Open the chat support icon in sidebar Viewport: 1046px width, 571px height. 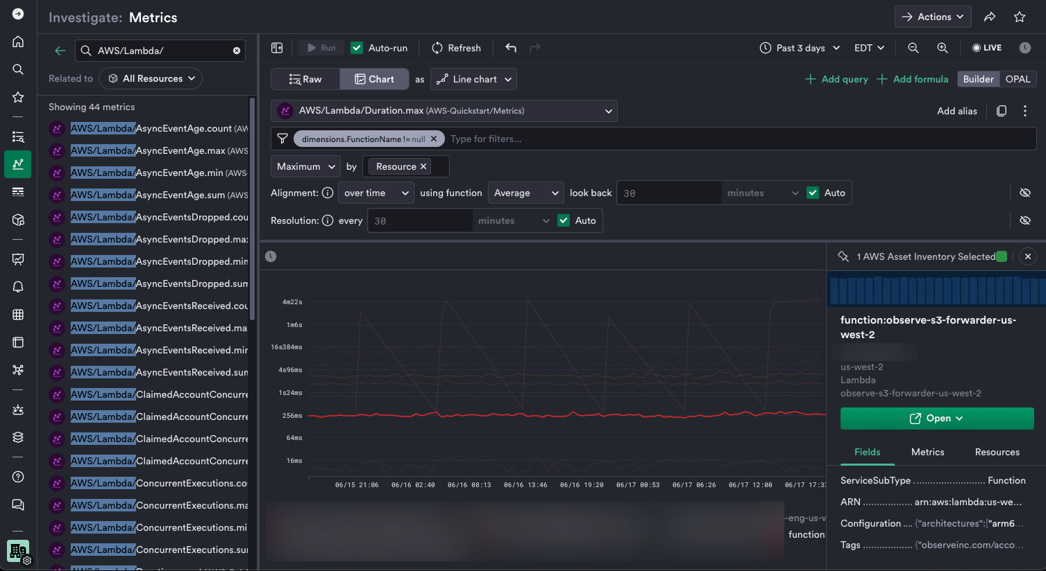pyautogui.click(x=18, y=504)
